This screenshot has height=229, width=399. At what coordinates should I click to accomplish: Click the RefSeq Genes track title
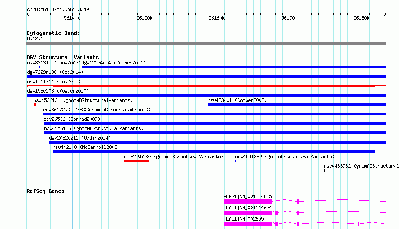click(x=45, y=191)
